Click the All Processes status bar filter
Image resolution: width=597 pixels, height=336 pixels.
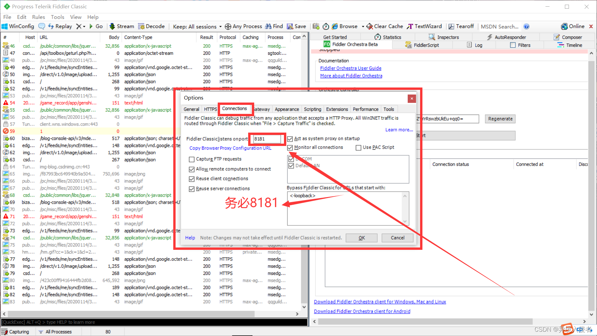tap(56, 332)
